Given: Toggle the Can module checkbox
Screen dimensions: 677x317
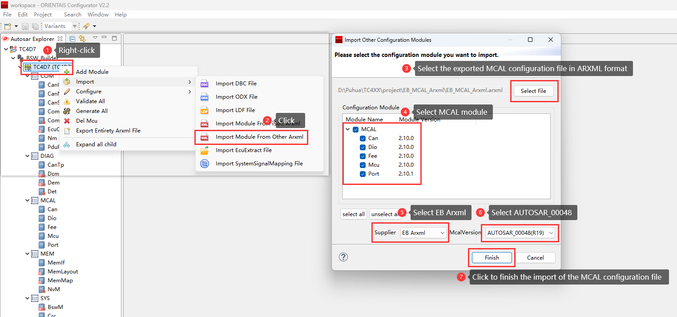Looking at the screenshot, I should coord(363,138).
